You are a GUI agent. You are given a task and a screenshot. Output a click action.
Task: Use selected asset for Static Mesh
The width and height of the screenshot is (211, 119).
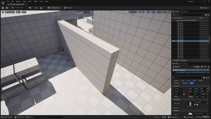pos(195,105)
